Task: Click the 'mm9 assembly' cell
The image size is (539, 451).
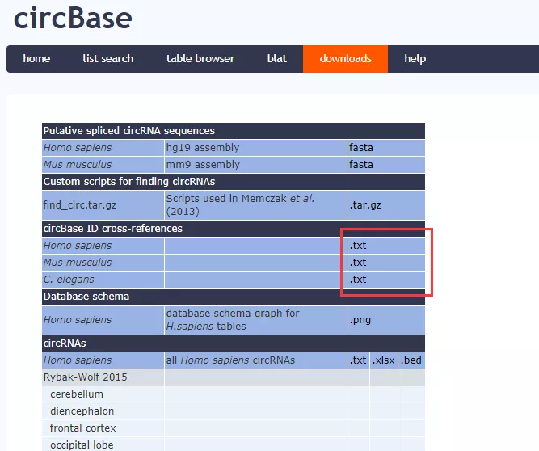Action: point(255,165)
